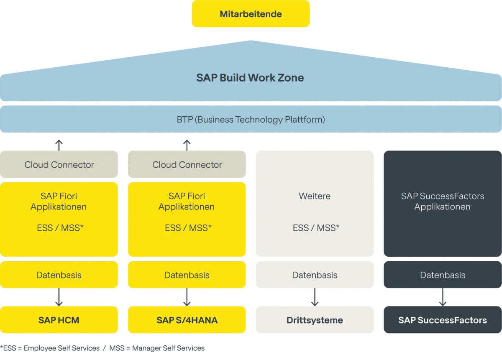The height and width of the screenshot is (352, 502).
Task: Click the Datenbasis box above Drittsysteme
Action: tap(315, 275)
